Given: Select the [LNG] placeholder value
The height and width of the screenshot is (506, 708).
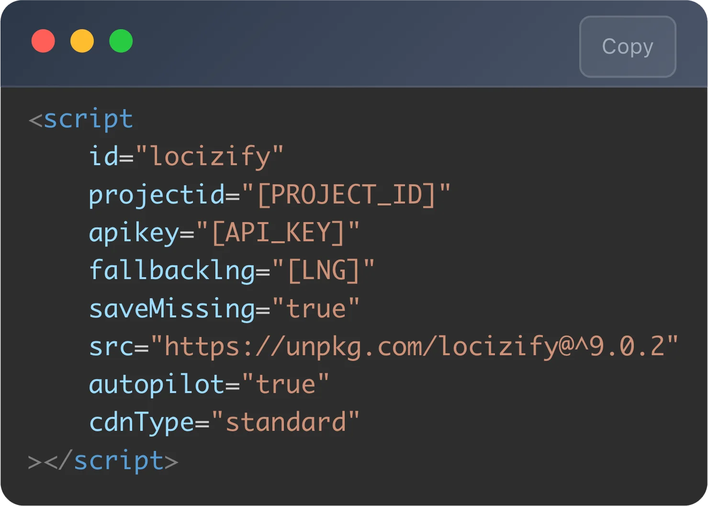Looking at the screenshot, I should (323, 270).
